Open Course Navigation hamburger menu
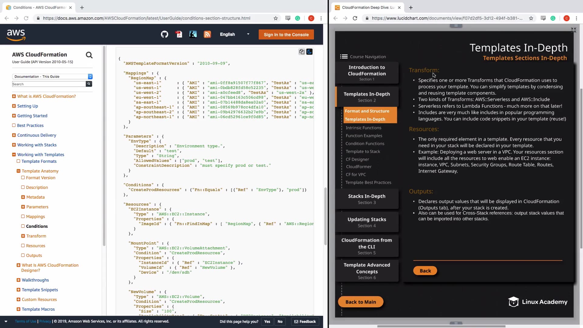583x328 pixels. coord(344,56)
